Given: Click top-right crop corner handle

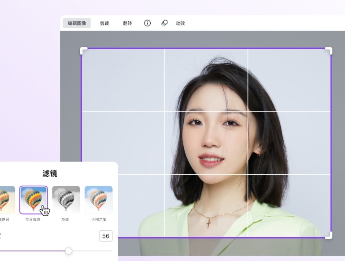Looking at the screenshot, I should 329,50.
